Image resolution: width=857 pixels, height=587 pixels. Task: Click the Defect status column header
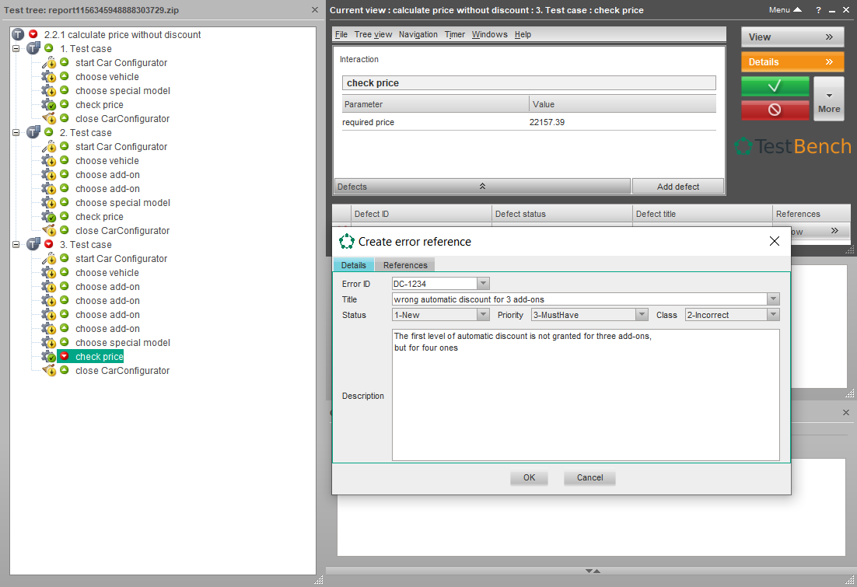pyautogui.click(x=561, y=214)
